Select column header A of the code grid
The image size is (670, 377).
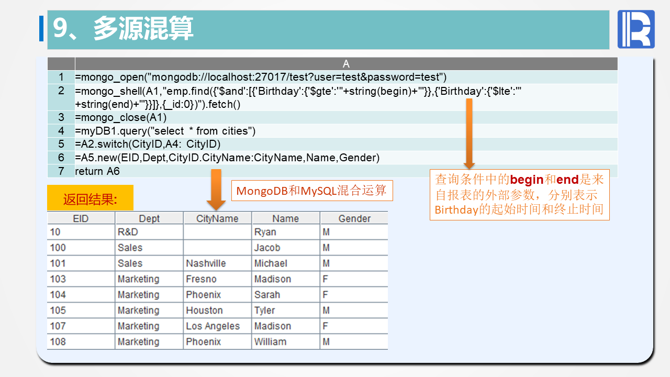click(346, 64)
